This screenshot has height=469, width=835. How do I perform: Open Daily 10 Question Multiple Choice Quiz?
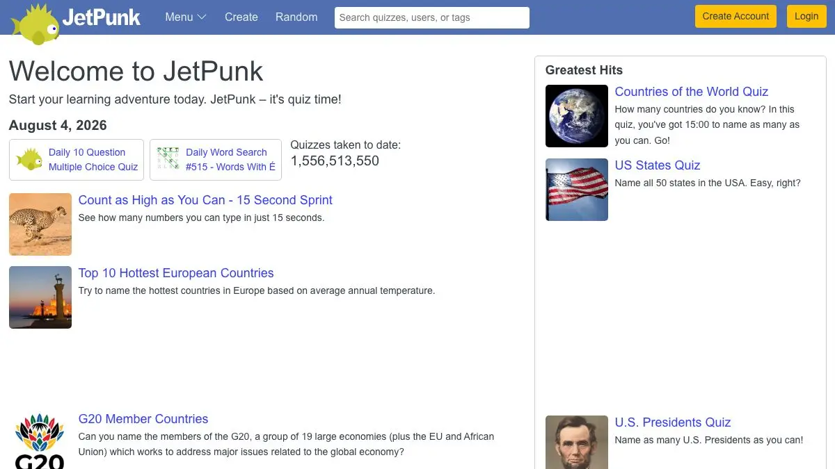[93, 160]
